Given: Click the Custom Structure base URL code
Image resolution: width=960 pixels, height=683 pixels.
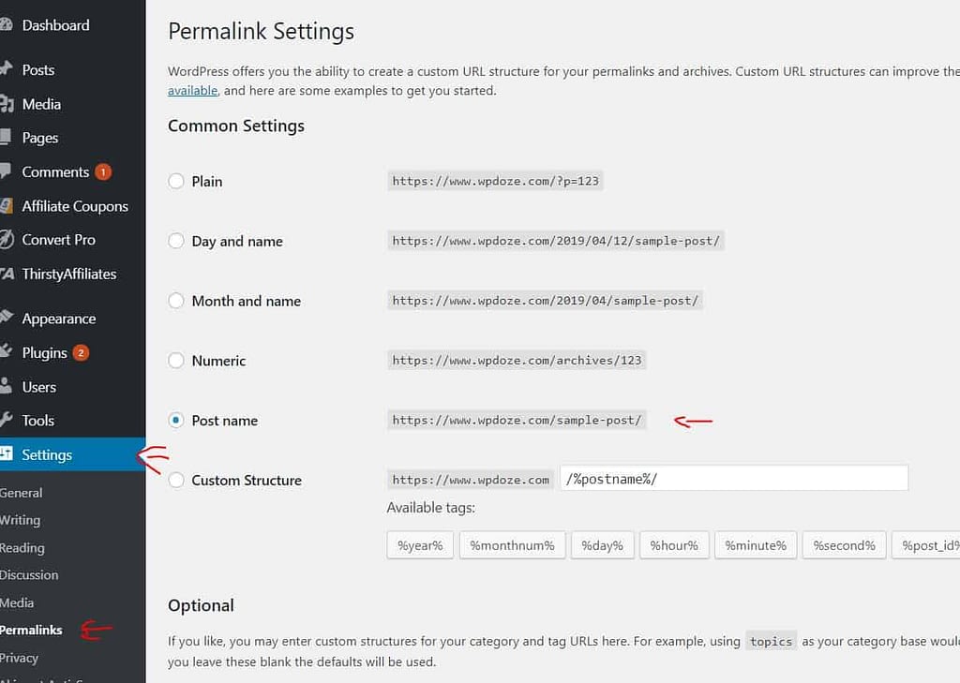Looking at the screenshot, I should [x=471, y=480].
